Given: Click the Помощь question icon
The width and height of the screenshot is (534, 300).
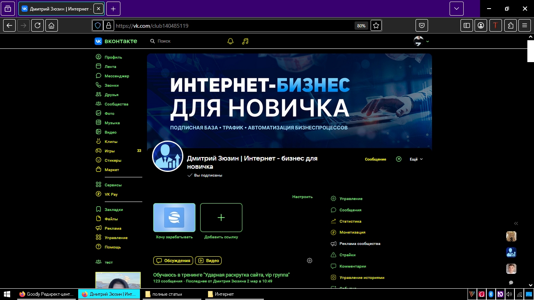Looking at the screenshot, I should tap(99, 247).
